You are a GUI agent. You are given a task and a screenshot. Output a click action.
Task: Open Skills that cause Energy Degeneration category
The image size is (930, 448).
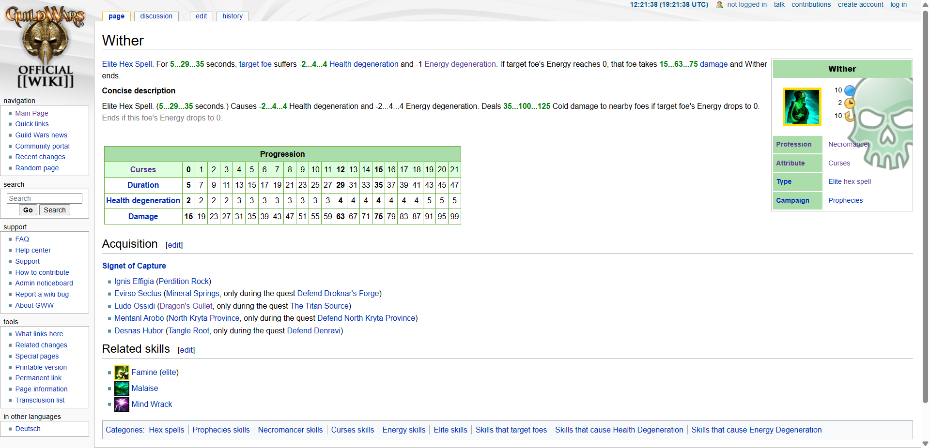click(x=757, y=430)
